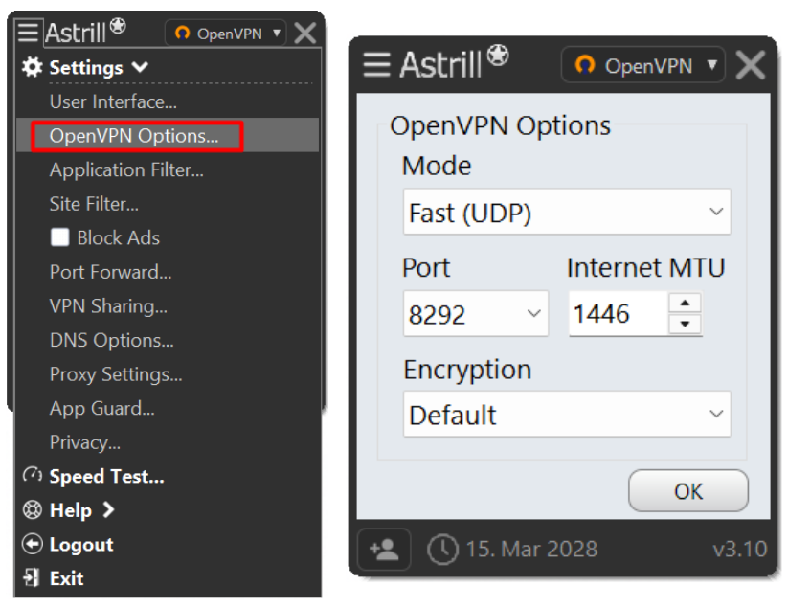Decrease Internet MTU with the down arrow
Image resolution: width=788 pixels, height=608 pixels.
[685, 324]
